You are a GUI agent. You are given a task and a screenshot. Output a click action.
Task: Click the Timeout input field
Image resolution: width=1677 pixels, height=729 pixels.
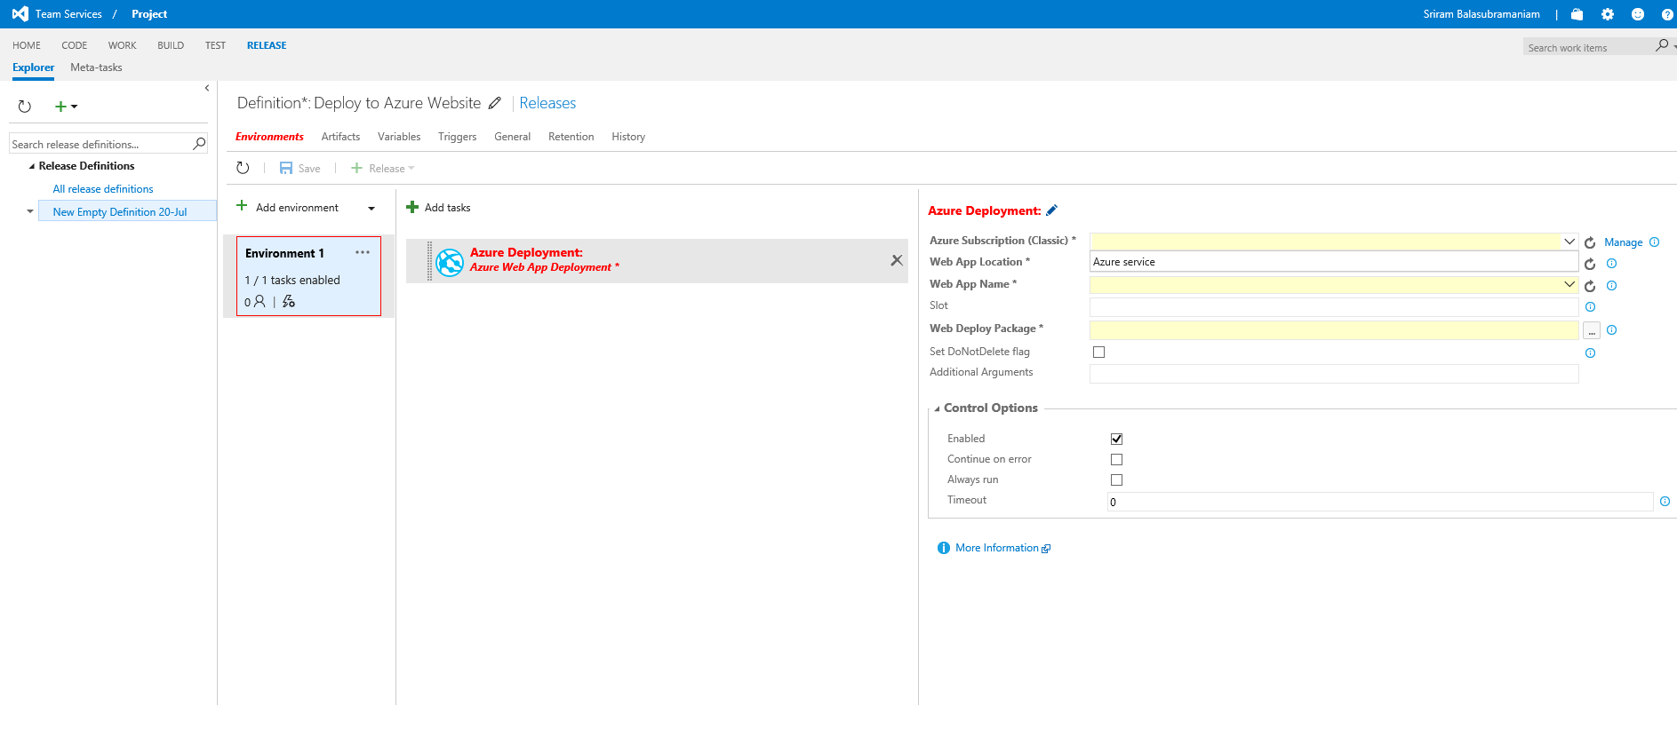pos(1380,502)
